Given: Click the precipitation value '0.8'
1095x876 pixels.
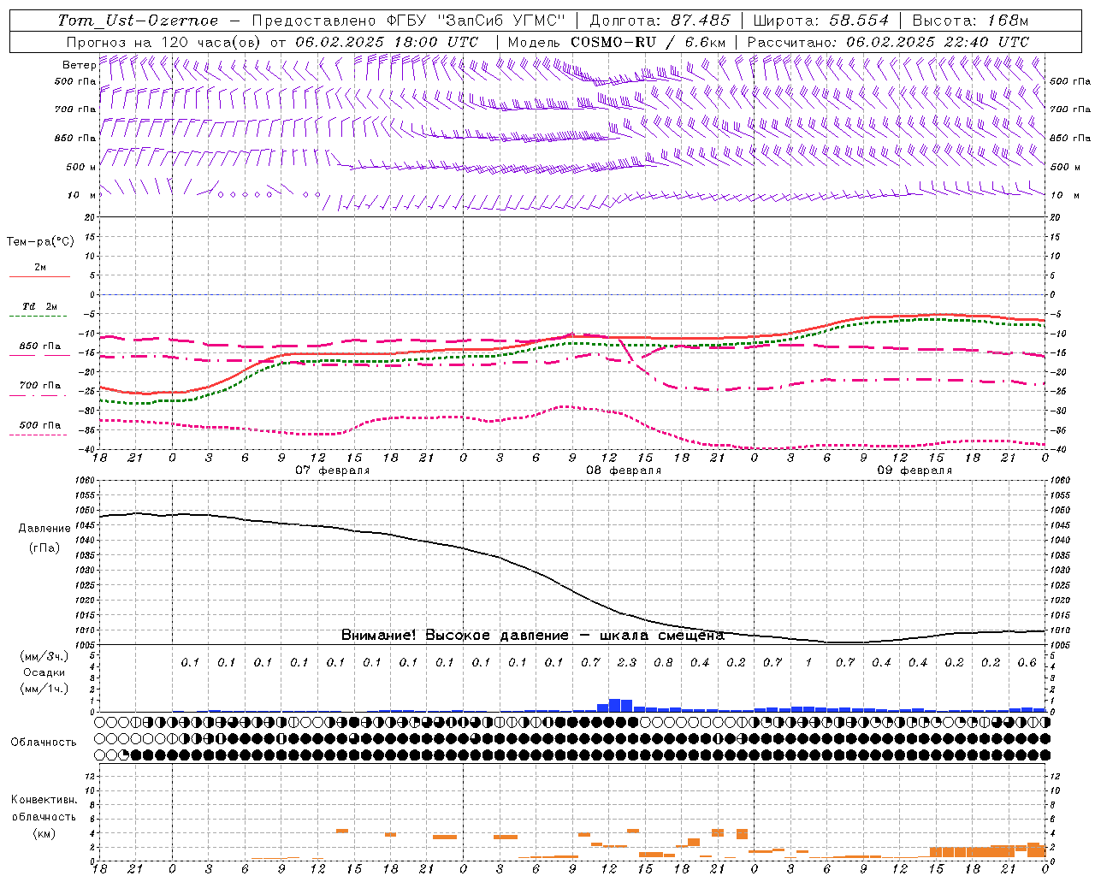Looking at the screenshot, I should 663,663.
